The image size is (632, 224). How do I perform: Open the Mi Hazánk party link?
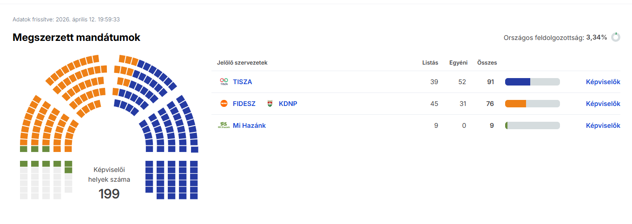249,125
